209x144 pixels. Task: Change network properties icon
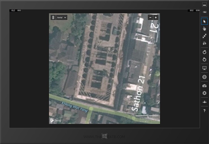[204, 102]
